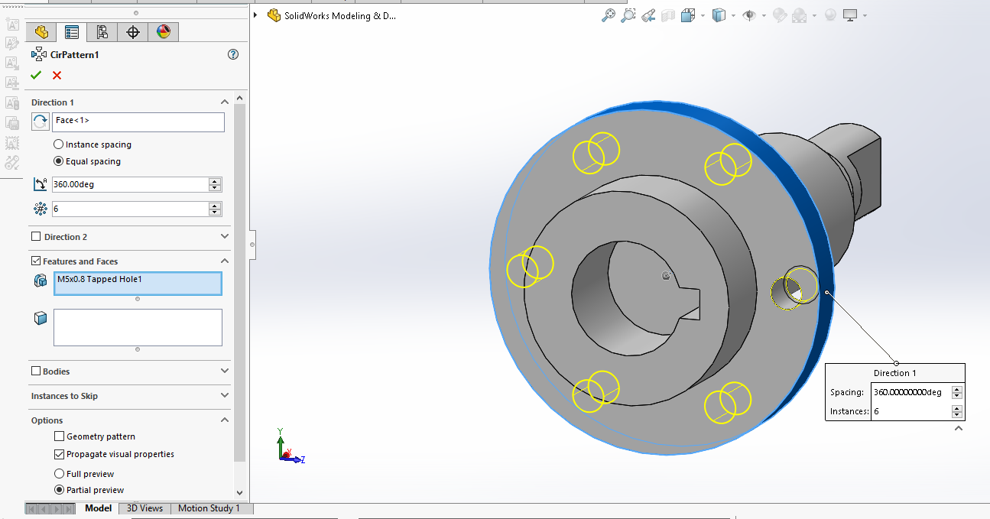Open the DisplayManager color ball tab
Viewport: 990px width, 519px height.
tap(164, 31)
